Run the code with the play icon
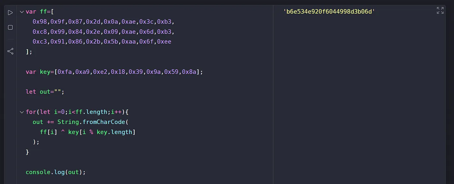 point(10,13)
